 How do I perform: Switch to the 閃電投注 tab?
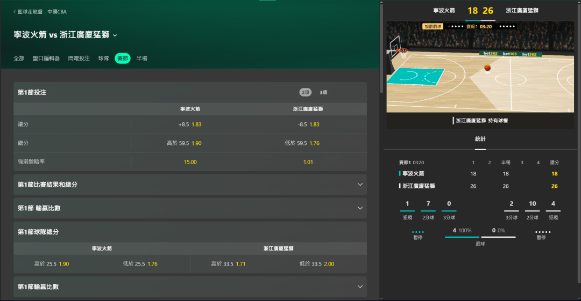coord(79,58)
